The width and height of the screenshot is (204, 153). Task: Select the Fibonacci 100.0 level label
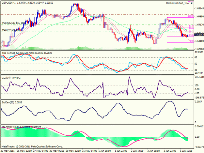pyautogui.click(x=191, y=16)
